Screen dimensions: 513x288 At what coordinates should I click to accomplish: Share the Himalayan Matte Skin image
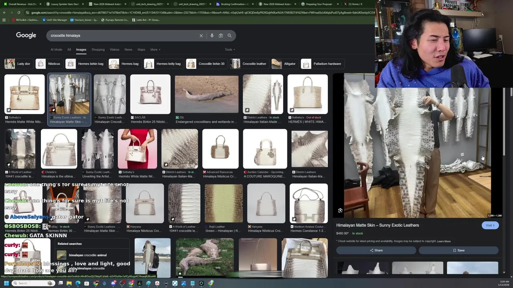click(376, 250)
